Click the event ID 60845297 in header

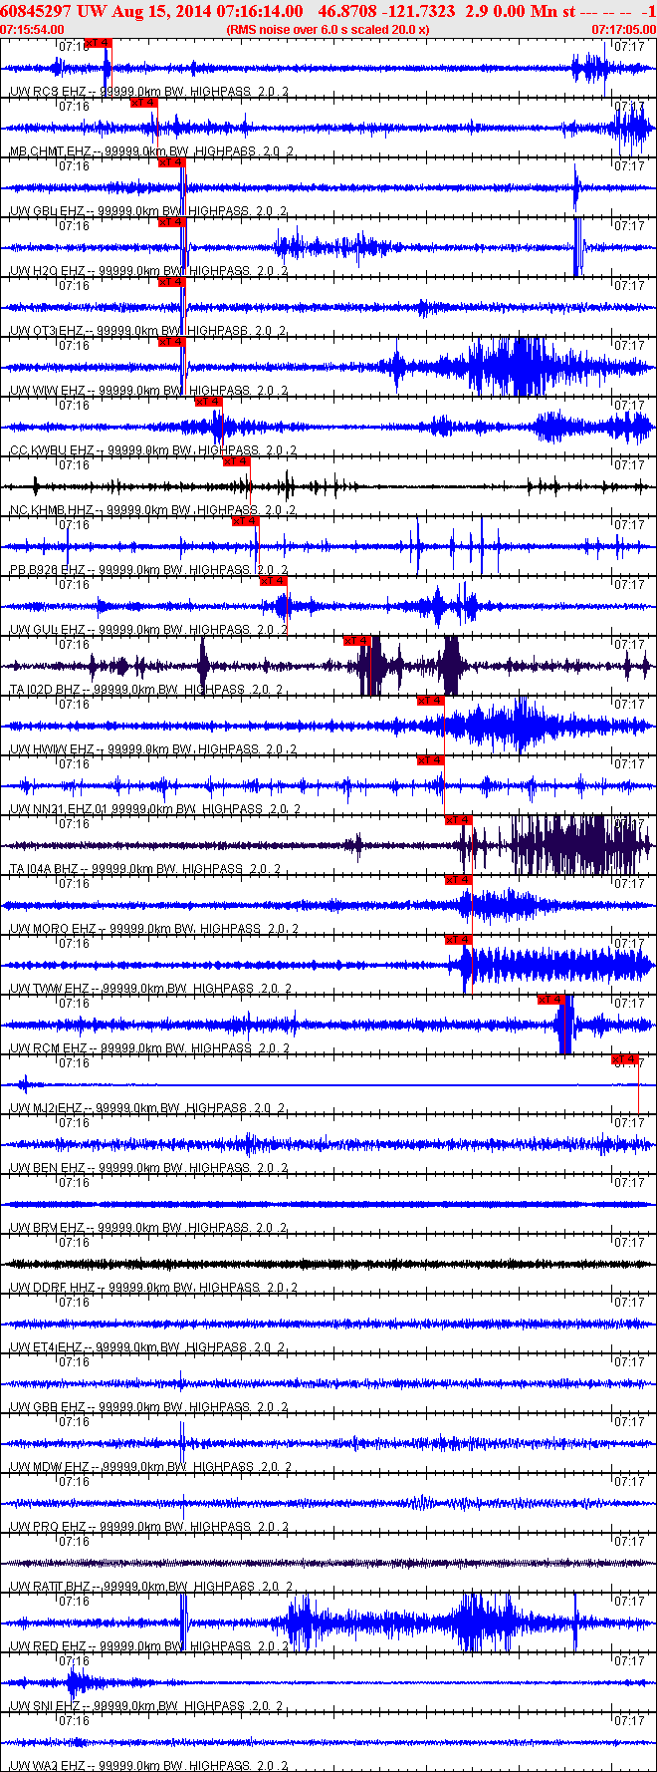(x=34, y=11)
